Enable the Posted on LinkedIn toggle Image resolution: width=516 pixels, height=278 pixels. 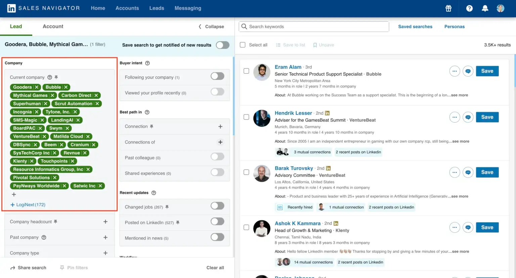pos(217,221)
